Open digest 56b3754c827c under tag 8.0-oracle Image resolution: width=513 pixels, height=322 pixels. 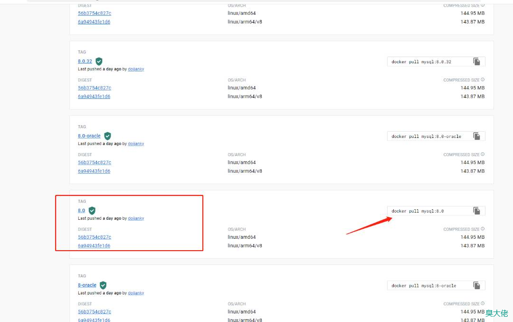(95, 163)
